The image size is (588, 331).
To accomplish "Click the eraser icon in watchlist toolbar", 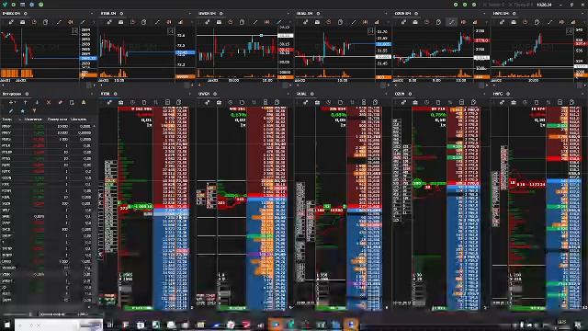I will coord(60,102).
